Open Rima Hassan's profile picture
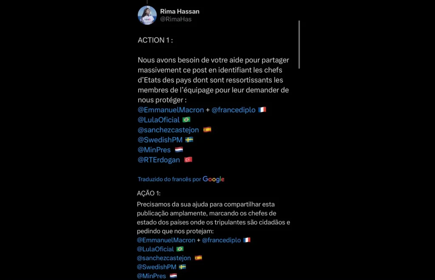Screen dimensions: 435x280 [x=147, y=15]
